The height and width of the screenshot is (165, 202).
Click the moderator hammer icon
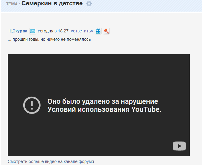(x=106, y=31)
